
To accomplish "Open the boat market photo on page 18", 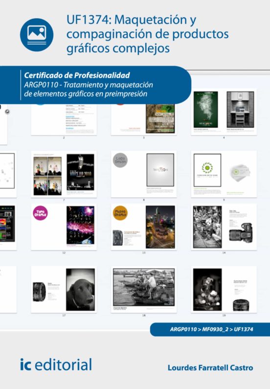I will [144, 287].
